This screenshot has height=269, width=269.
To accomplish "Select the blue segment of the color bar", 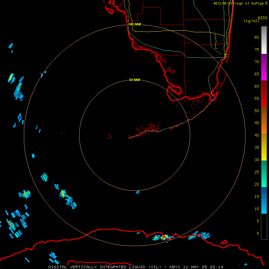I will (264, 200).
